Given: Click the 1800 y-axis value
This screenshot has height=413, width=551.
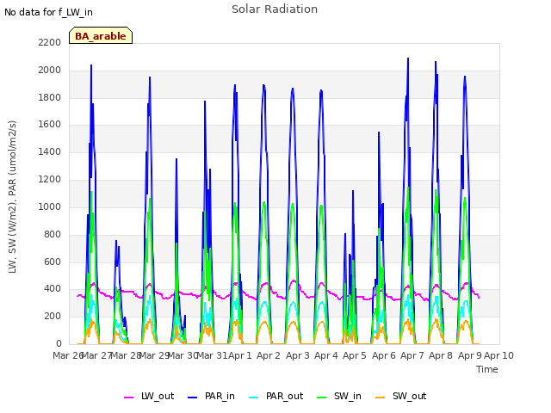Looking at the screenshot, I should (x=50, y=97).
